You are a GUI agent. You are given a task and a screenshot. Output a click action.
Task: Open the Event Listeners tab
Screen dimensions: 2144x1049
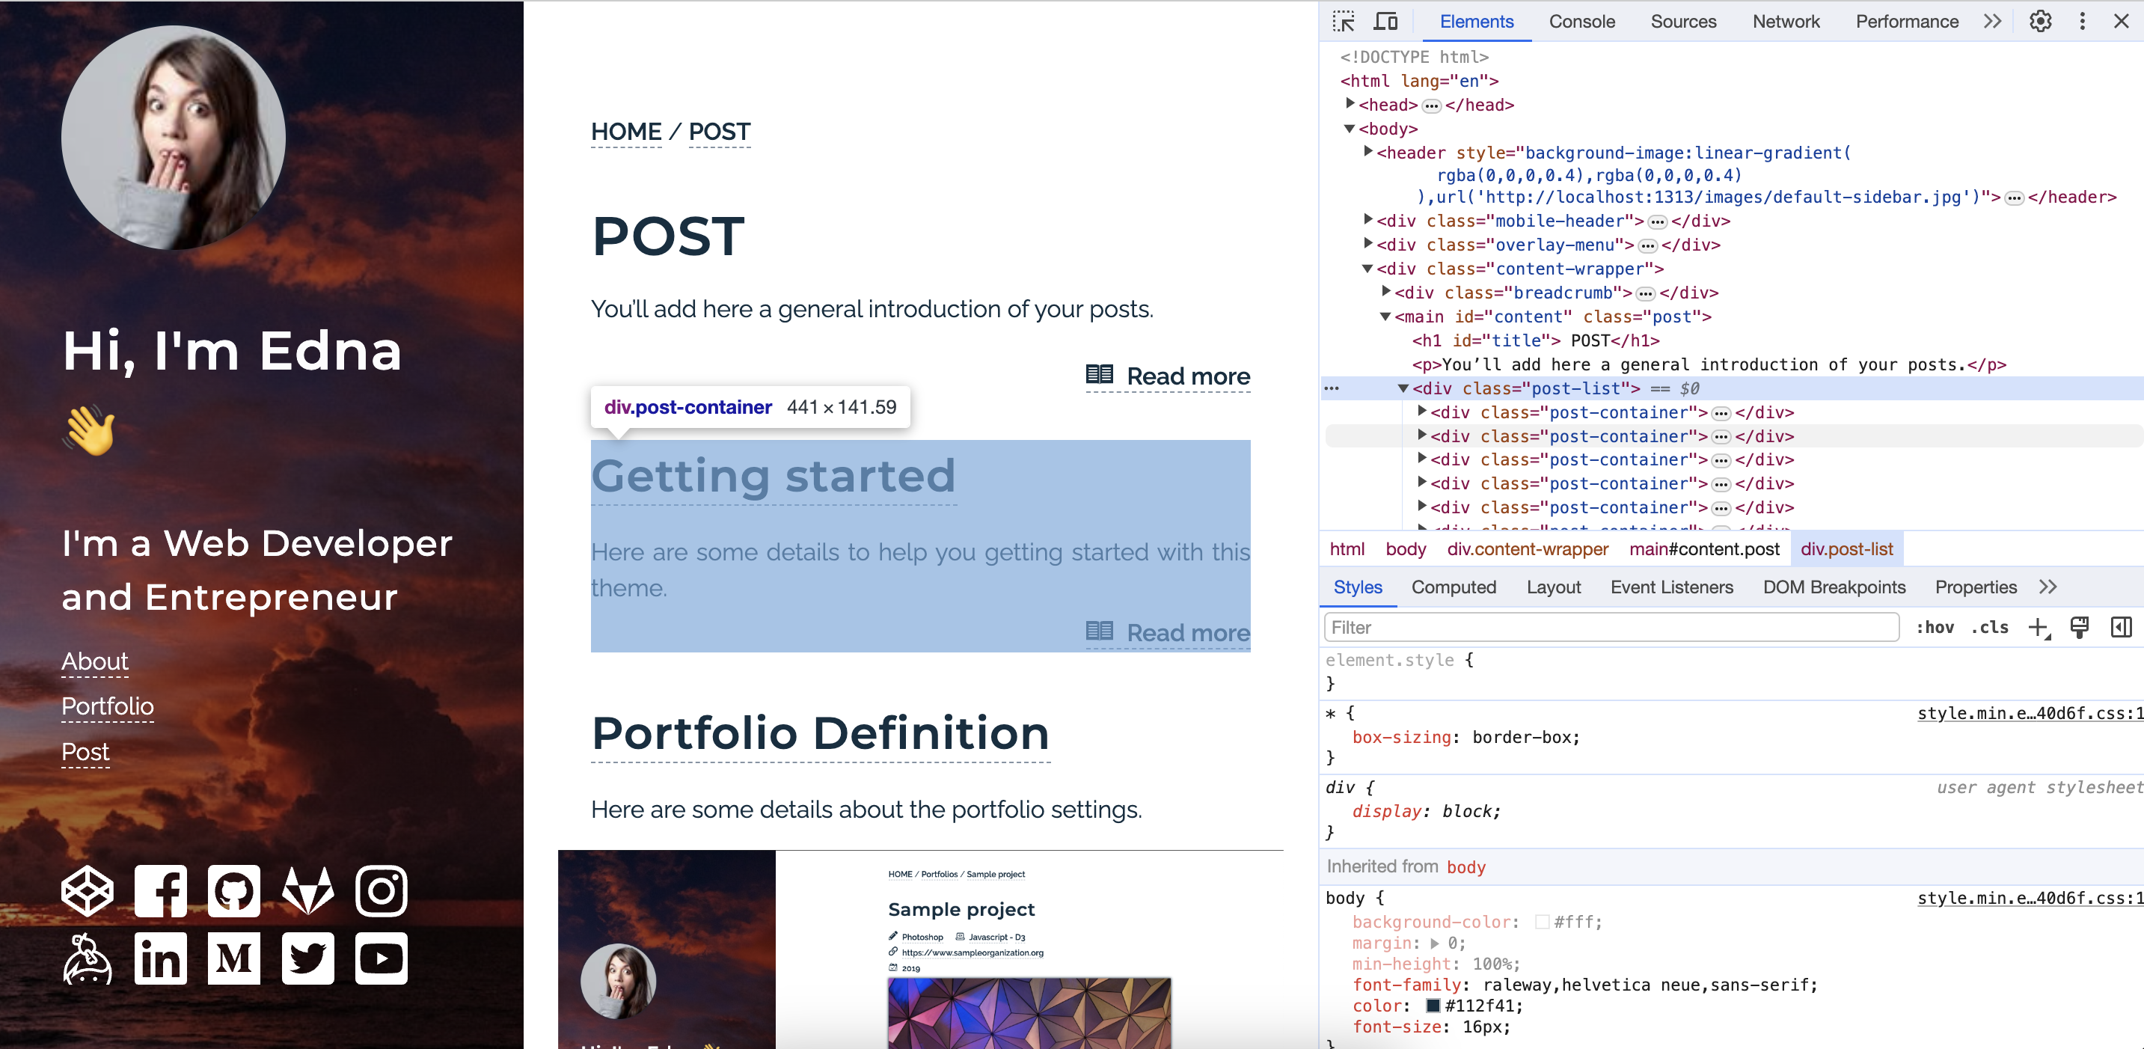coord(1671,587)
